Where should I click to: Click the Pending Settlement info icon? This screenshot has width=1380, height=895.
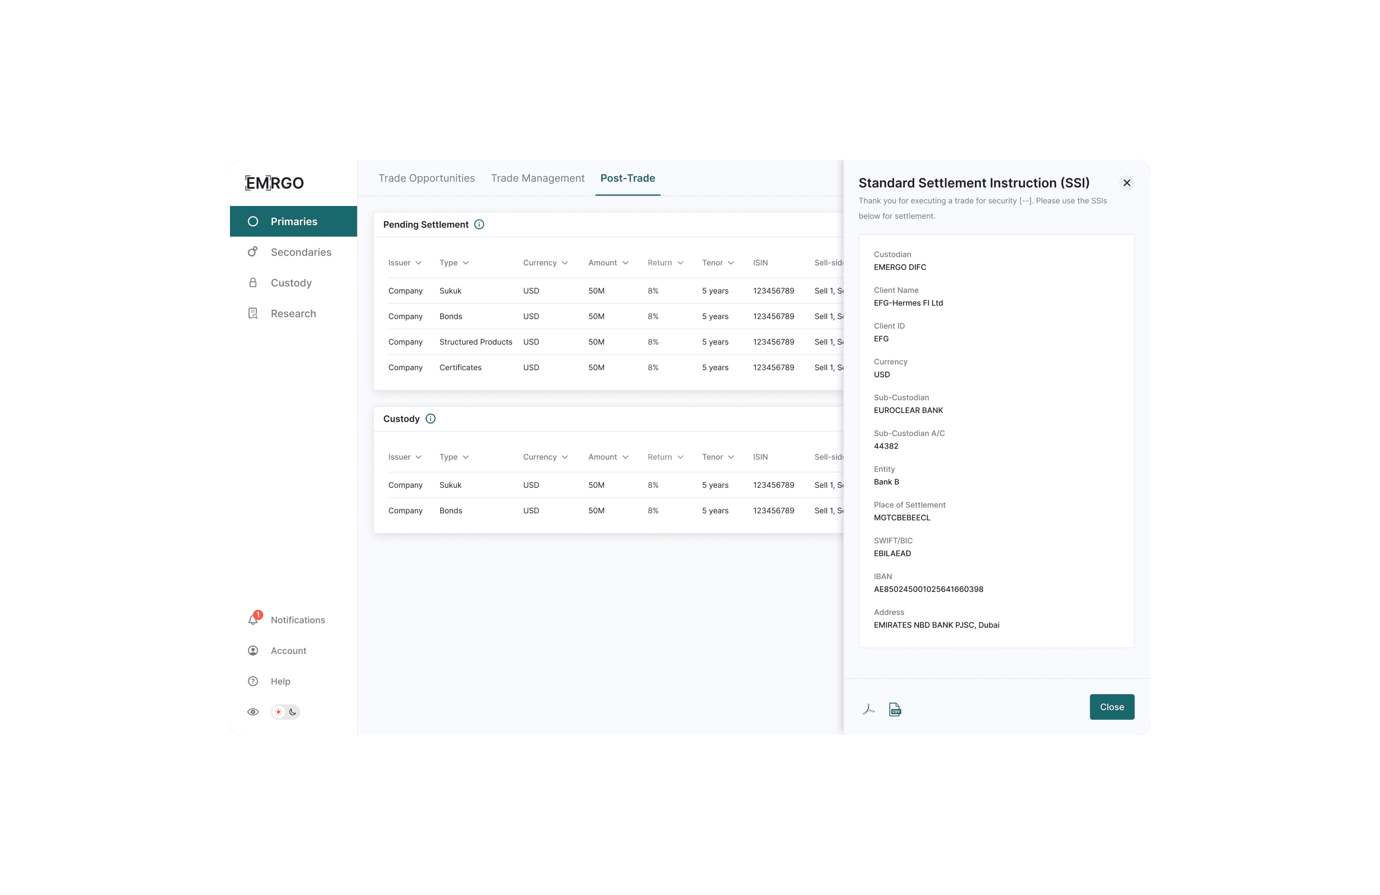click(479, 225)
